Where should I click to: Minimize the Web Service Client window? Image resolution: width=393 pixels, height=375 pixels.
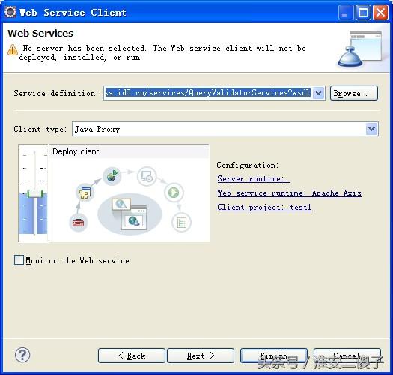(x=346, y=12)
